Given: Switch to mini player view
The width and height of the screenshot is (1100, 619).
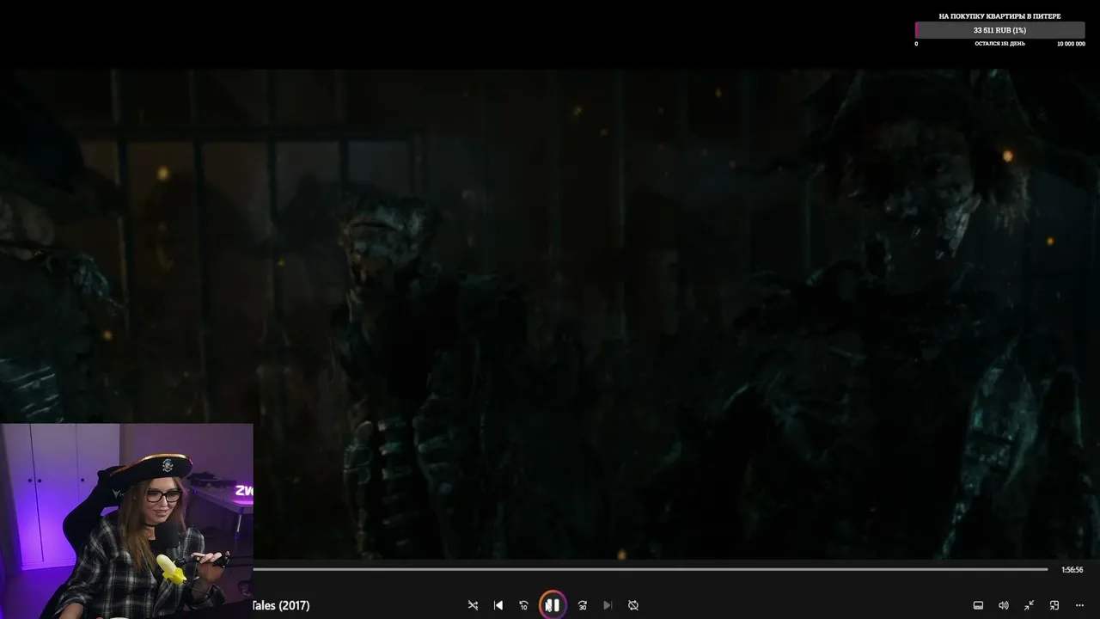Looking at the screenshot, I should [x=1054, y=605].
